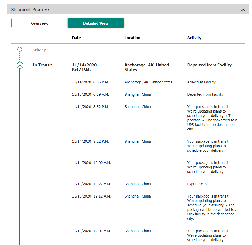Image resolution: width=252 pixels, height=245 pixels.
Task: Select the bold 11/14/2020 8:47 P.M. date
Action: [84, 67]
